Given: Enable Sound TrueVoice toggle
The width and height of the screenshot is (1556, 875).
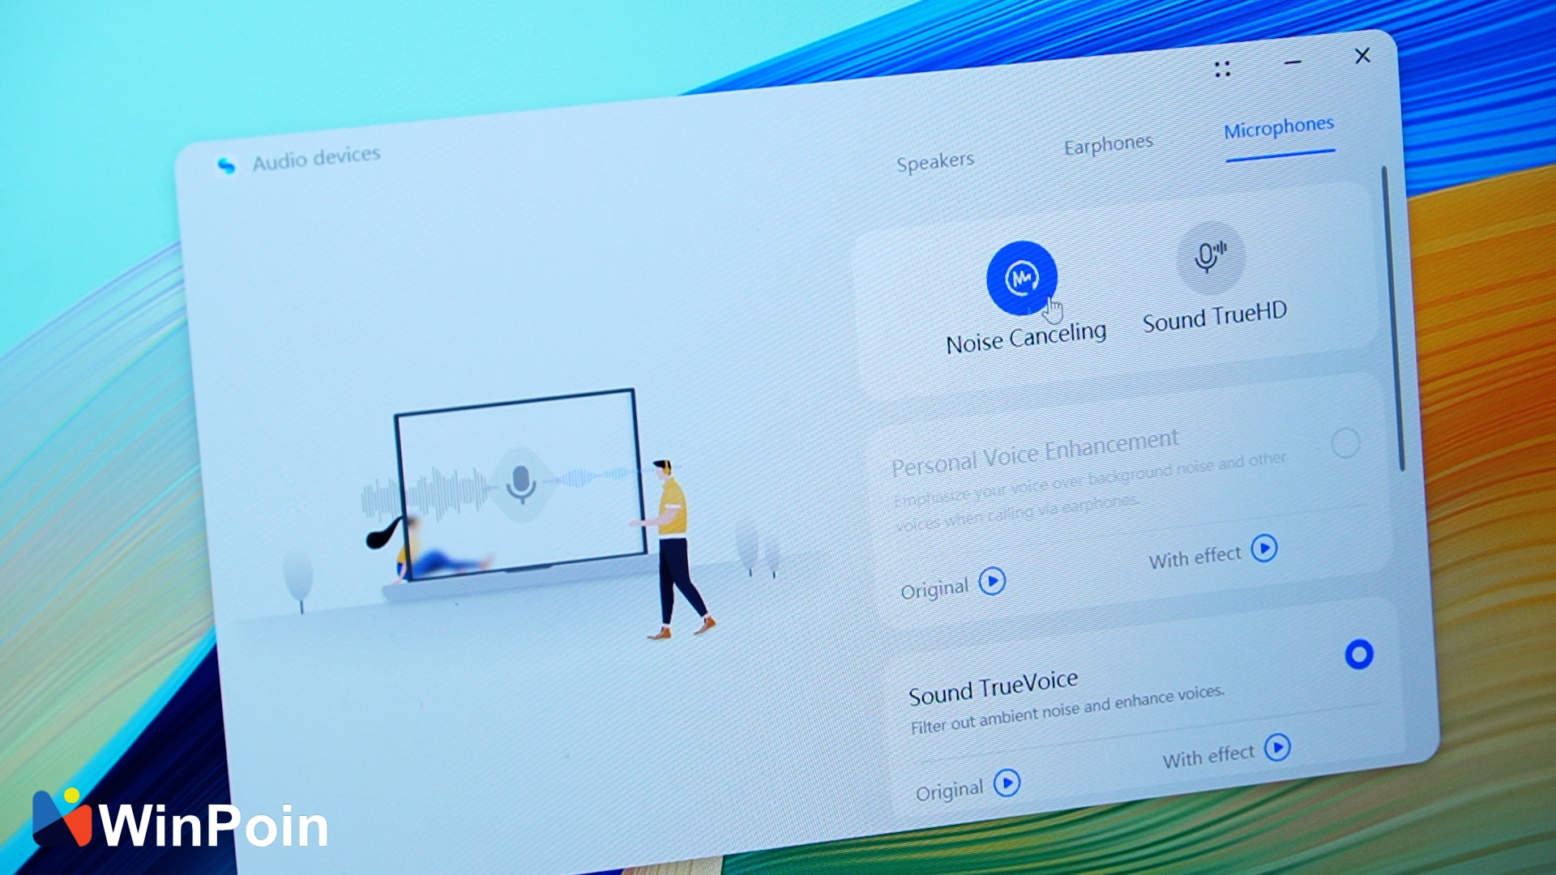Looking at the screenshot, I should [x=1357, y=654].
